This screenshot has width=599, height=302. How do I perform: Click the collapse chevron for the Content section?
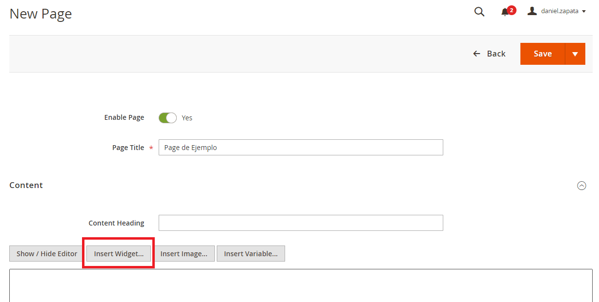(581, 186)
